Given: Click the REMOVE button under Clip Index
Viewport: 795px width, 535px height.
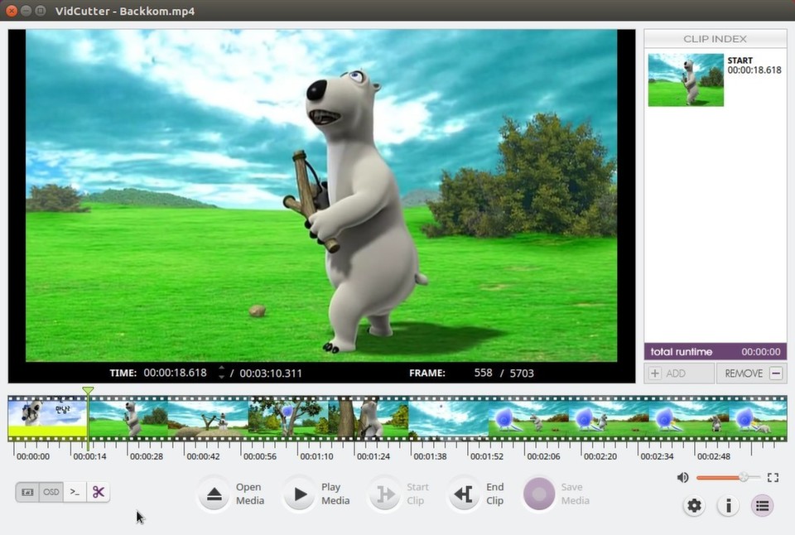Looking at the screenshot, I should click(751, 374).
